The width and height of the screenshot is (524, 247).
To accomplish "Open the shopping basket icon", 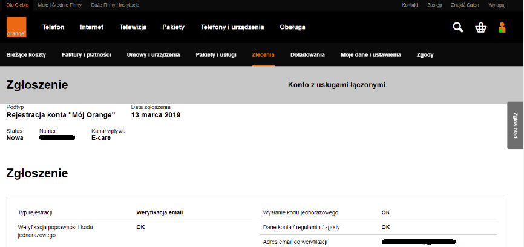I will [480, 28].
